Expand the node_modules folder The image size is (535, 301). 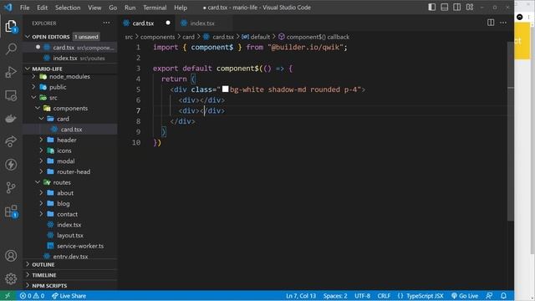pyautogui.click(x=33, y=76)
